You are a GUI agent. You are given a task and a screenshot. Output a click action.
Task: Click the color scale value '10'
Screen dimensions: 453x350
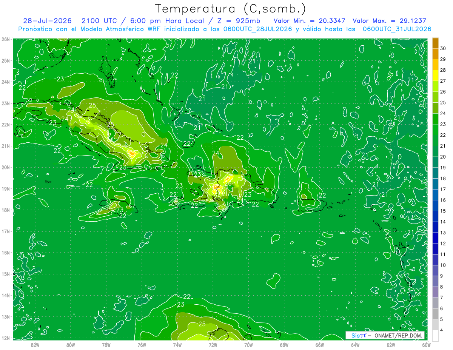[443, 265]
